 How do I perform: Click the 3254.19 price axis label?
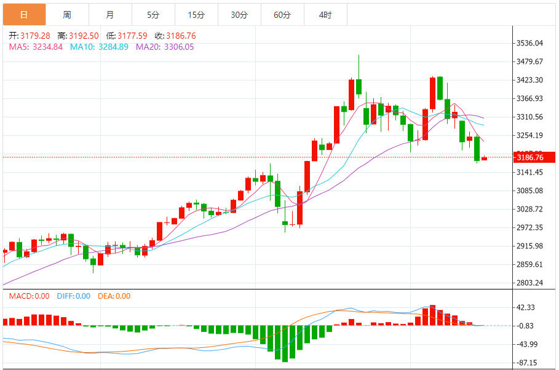(x=529, y=135)
